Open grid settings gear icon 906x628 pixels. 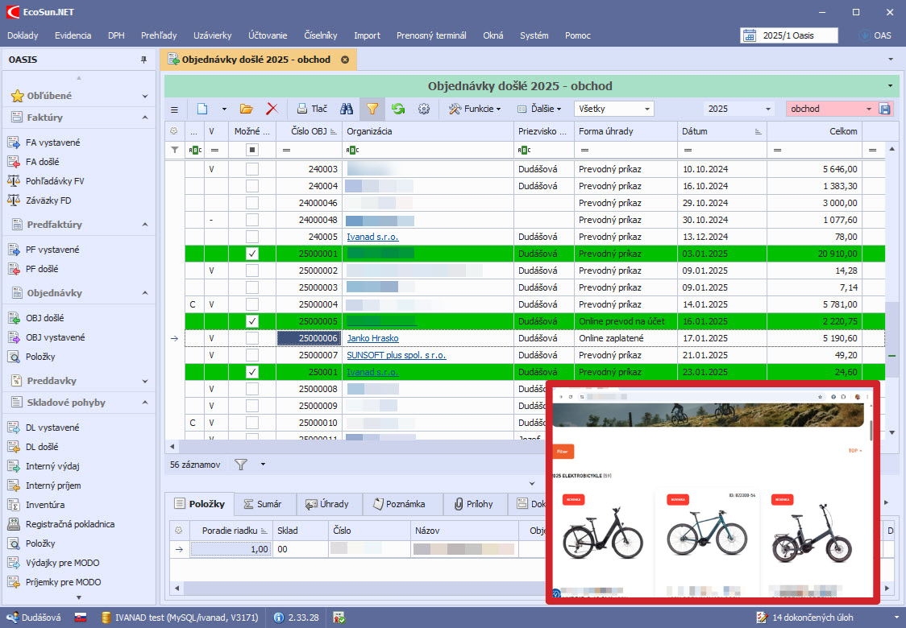tap(423, 109)
